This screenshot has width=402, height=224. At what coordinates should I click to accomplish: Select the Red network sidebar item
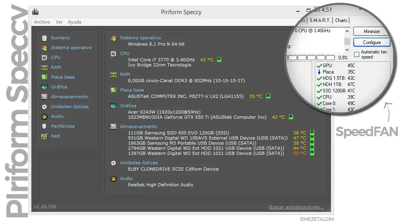coord(55,136)
